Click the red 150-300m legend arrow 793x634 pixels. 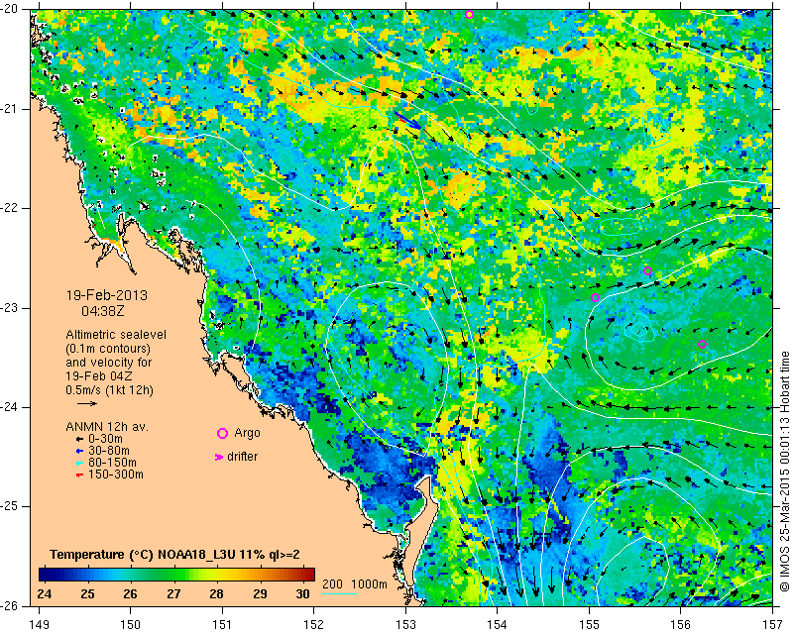[79, 475]
